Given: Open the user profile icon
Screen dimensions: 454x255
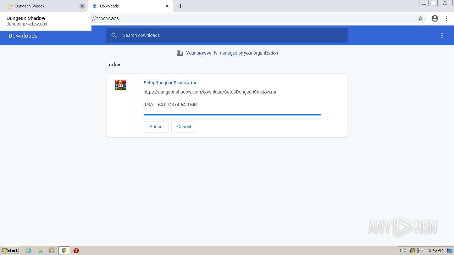Looking at the screenshot, I should [x=435, y=18].
